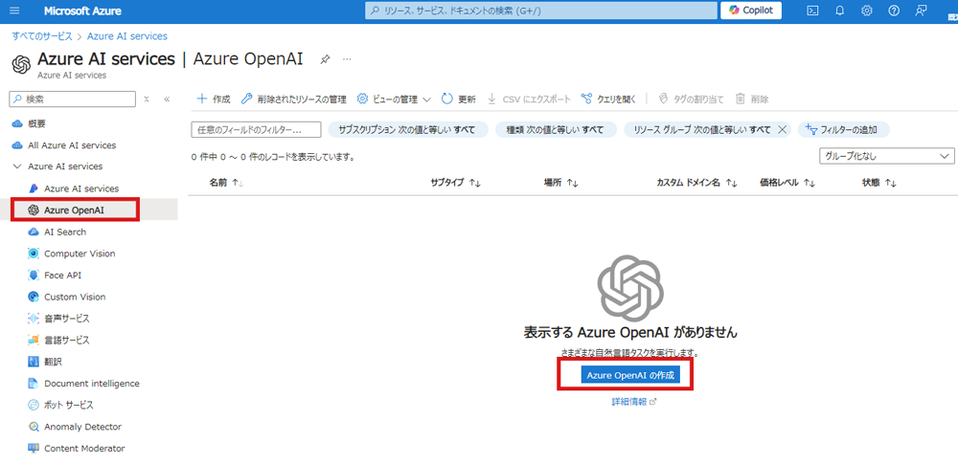Screen dimensions: 958x464
Task: Open the 種類 filter pill
Action: [556, 129]
